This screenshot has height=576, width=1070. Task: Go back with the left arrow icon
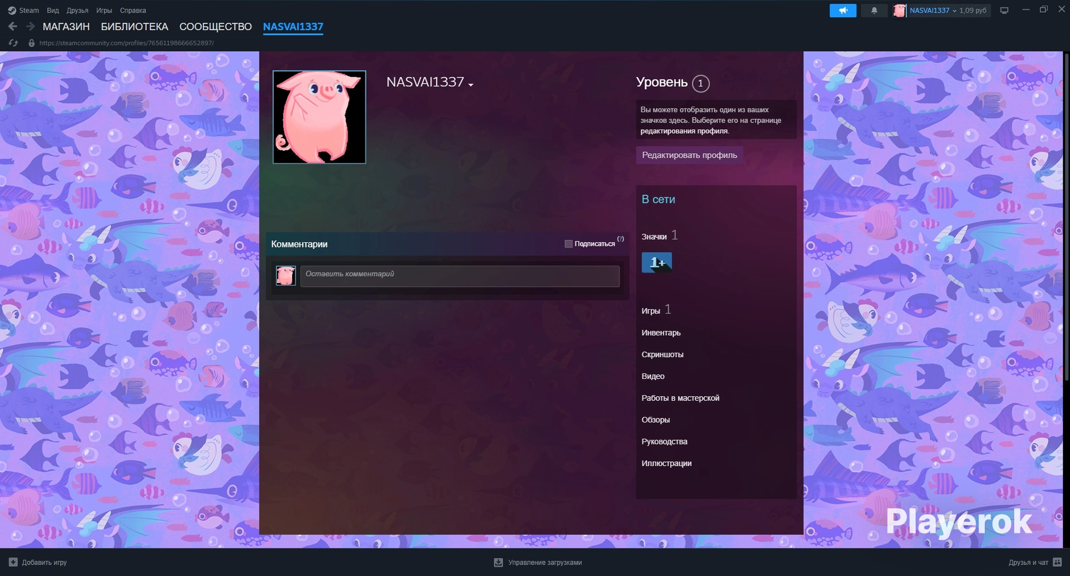(13, 26)
